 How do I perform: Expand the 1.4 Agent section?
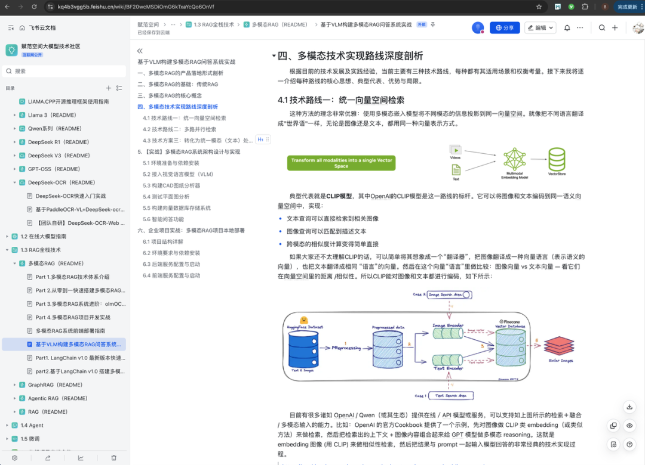[7, 425]
